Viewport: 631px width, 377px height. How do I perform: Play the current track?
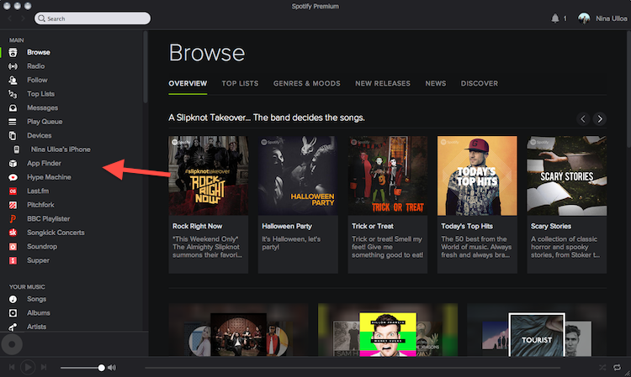coord(28,367)
